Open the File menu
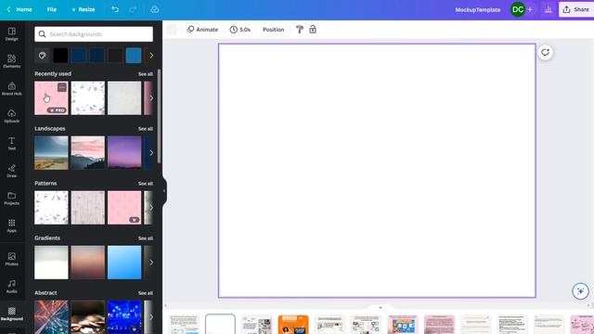 [52, 9]
